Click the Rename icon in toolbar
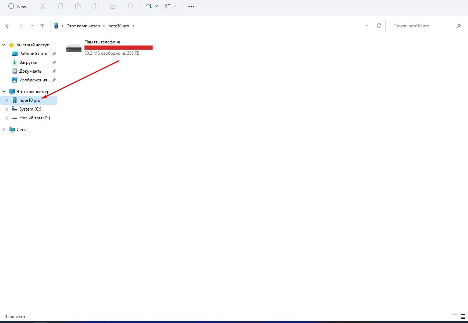Image resolution: width=468 pixels, height=323 pixels. 96,6
